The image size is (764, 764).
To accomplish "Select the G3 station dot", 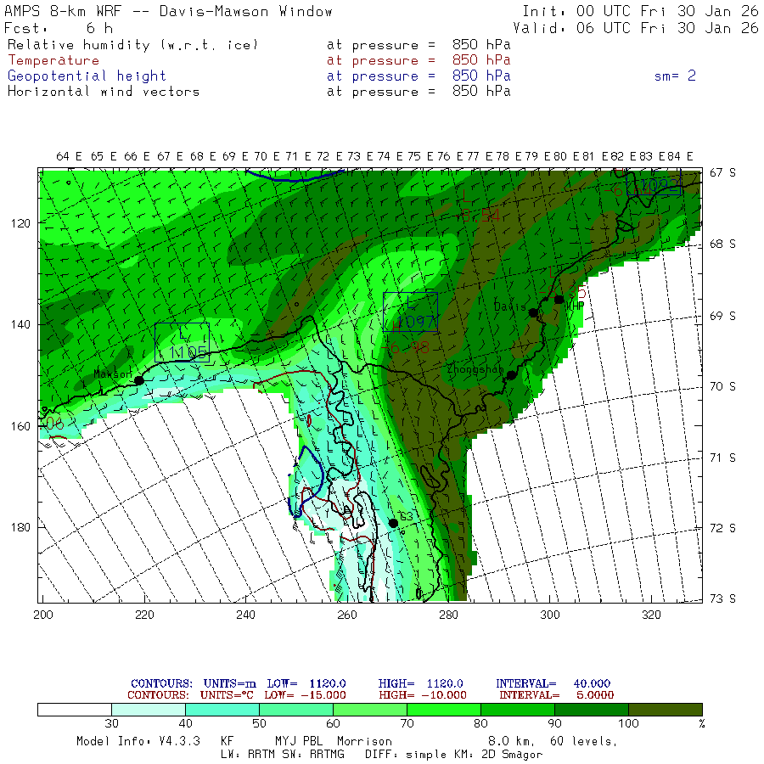I will tap(393, 523).
